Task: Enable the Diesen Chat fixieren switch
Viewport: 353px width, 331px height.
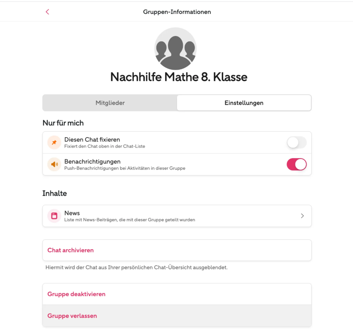Action: tap(297, 143)
